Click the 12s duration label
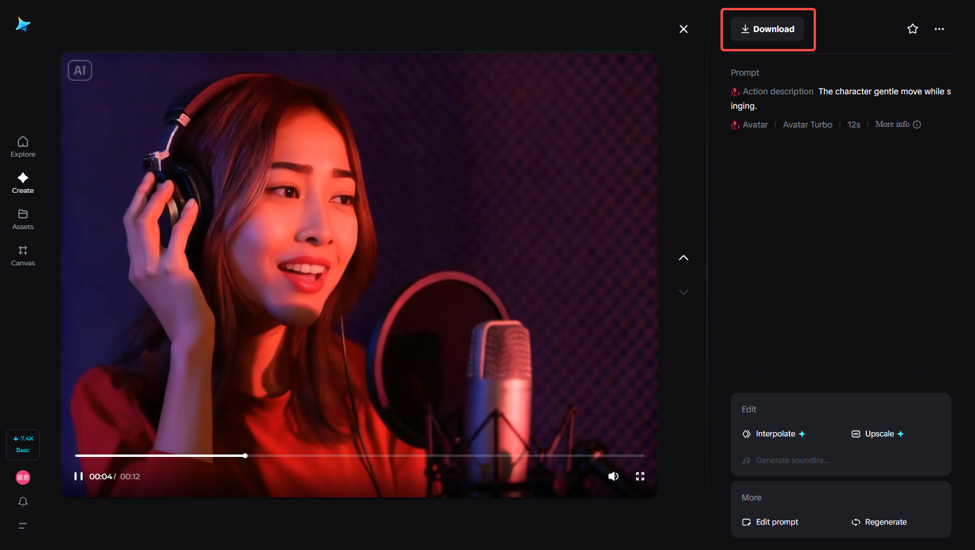 (x=854, y=125)
